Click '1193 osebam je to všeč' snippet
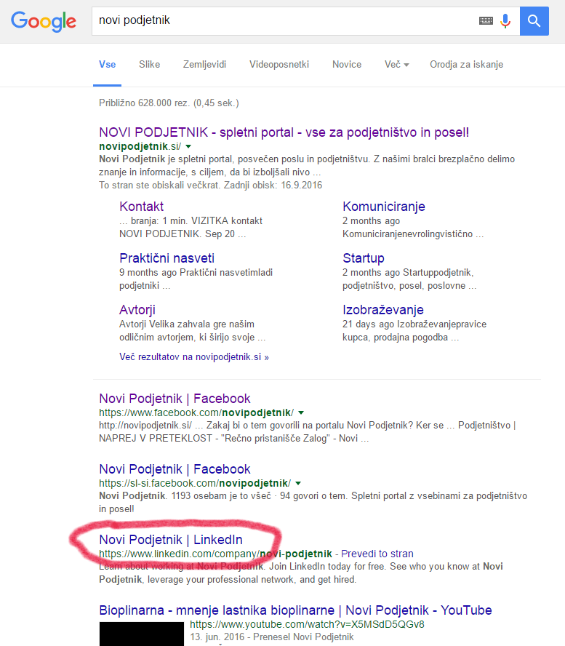The width and height of the screenshot is (565, 646). [x=221, y=495]
